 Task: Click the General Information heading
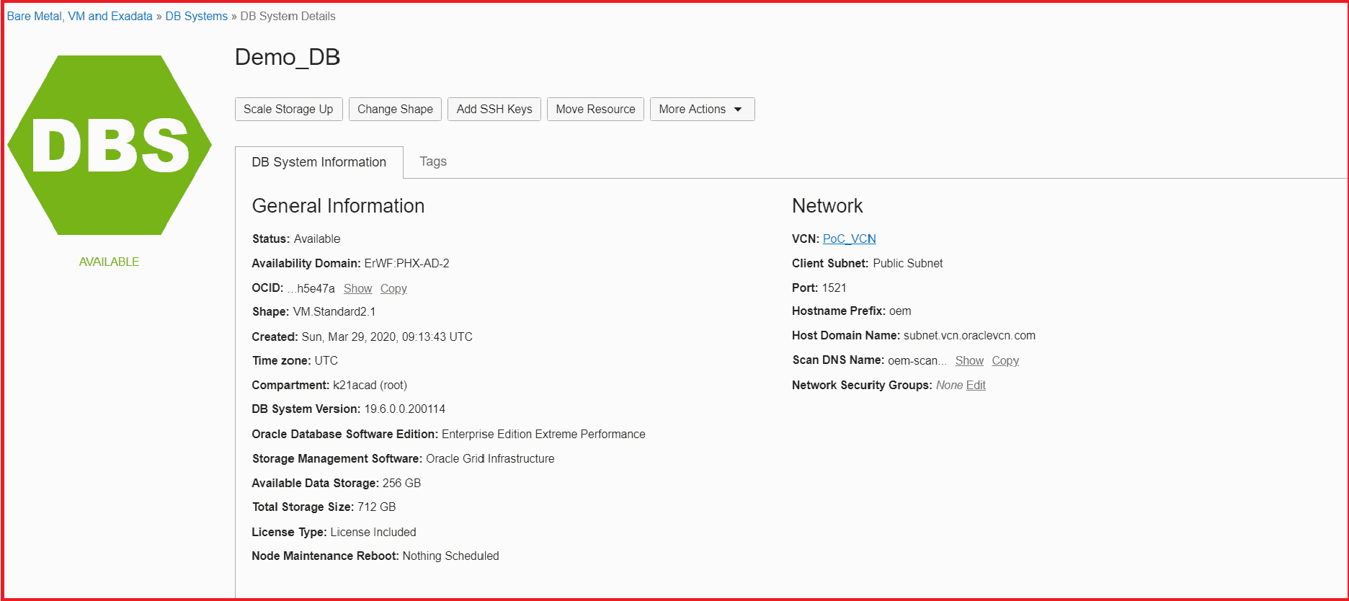tap(338, 206)
